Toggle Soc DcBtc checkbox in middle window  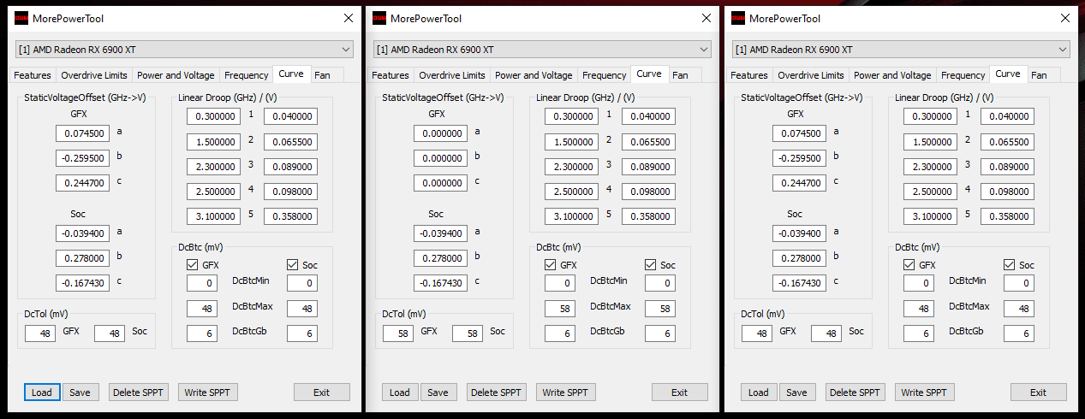click(651, 265)
